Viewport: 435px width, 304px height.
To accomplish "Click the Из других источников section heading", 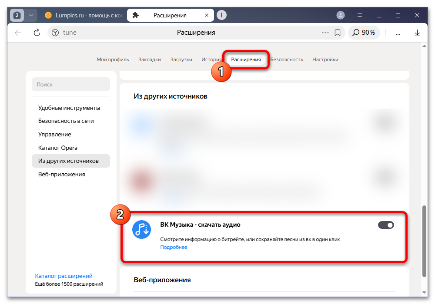I will 171,96.
